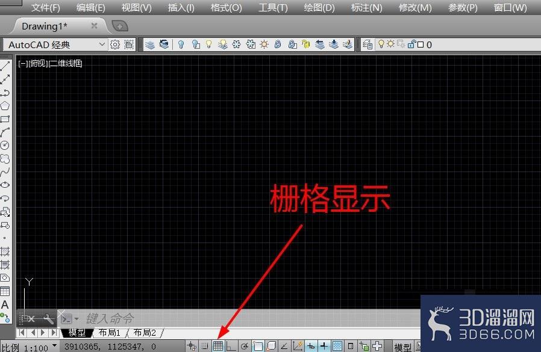Open workspace settings gear icon
Image resolution: width=541 pixels, height=352 pixels.
point(115,45)
